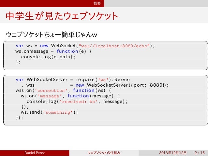
Task: Click the 概要 section tab in header
Action: (97, 3)
